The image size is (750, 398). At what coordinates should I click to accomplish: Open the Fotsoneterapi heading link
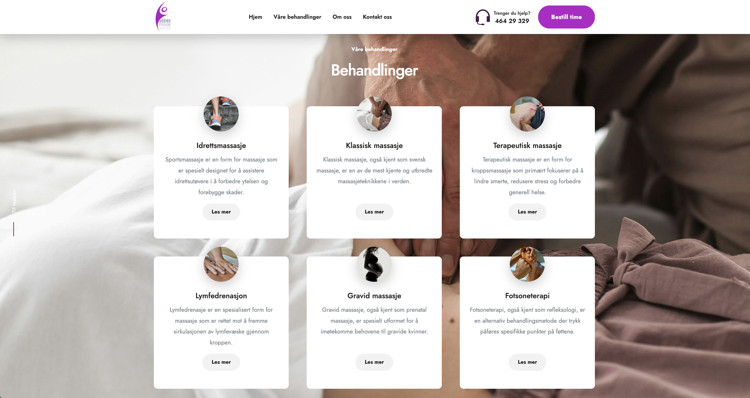[527, 295]
